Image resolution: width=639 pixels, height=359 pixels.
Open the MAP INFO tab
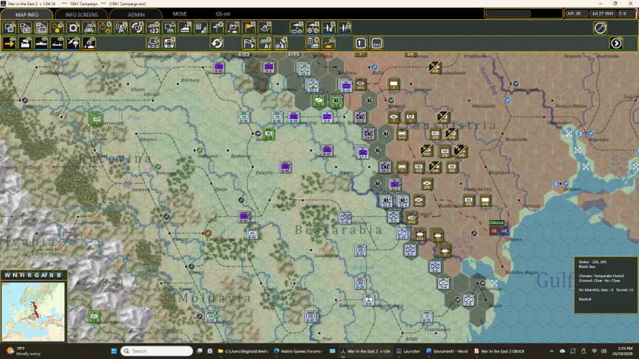[27, 14]
